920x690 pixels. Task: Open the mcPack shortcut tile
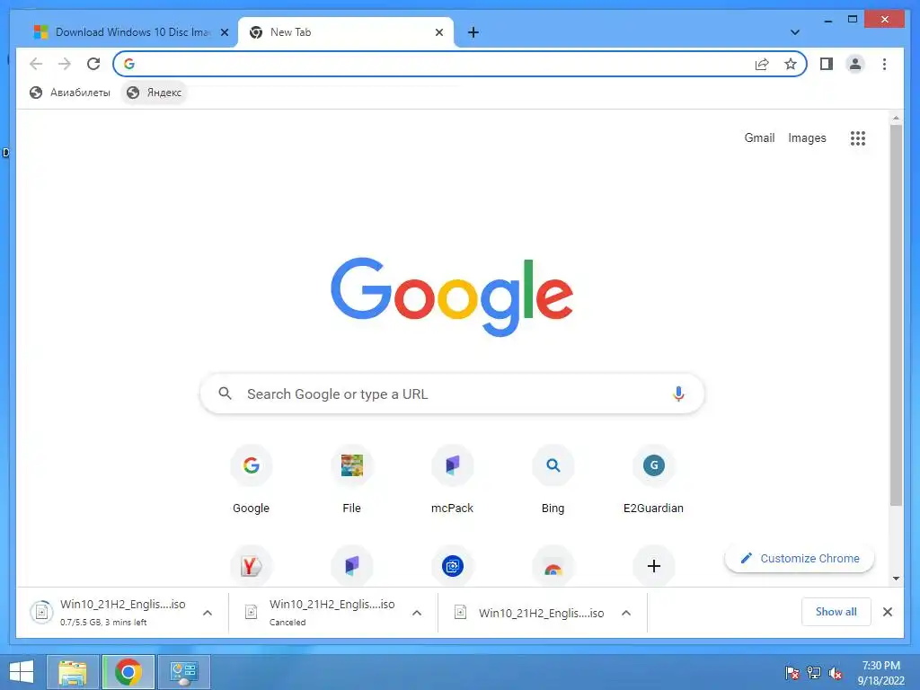[x=453, y=480]
